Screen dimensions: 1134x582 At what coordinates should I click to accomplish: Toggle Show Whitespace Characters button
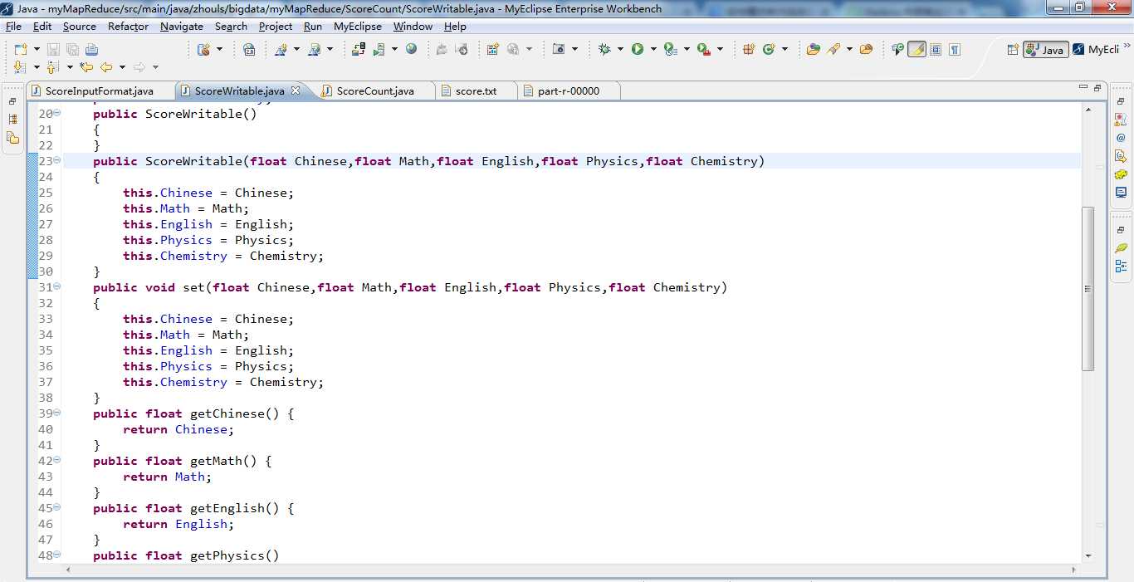pyautogui.click(x=955, y=49)
